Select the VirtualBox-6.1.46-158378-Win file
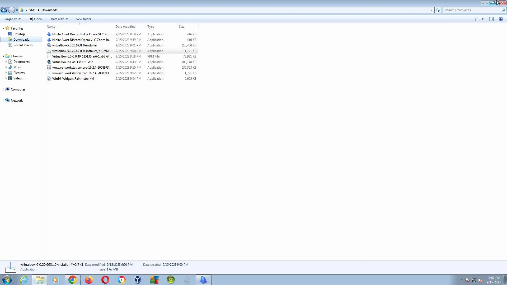This screenshot has height=285, width=507. [73, 62]
